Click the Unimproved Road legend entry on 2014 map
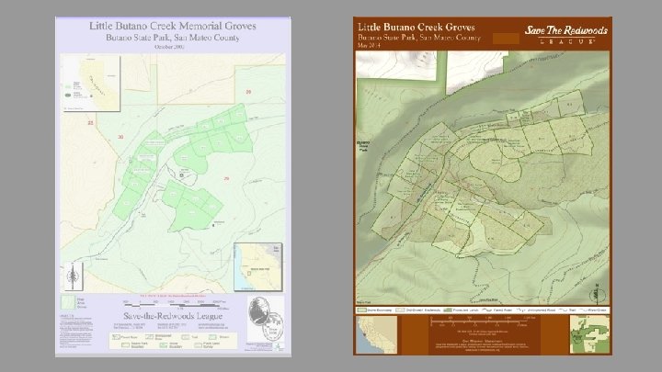 (535, 310)
